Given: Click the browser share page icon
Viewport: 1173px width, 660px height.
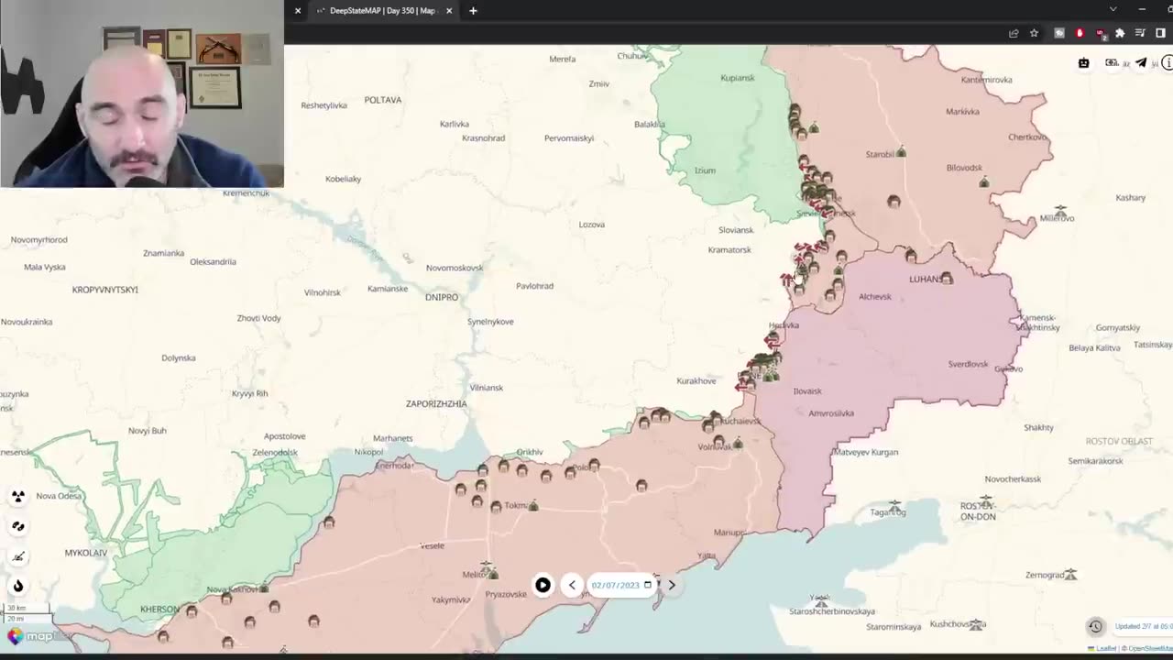Looking at the screenshot, I should click(x=1014, y=33).
